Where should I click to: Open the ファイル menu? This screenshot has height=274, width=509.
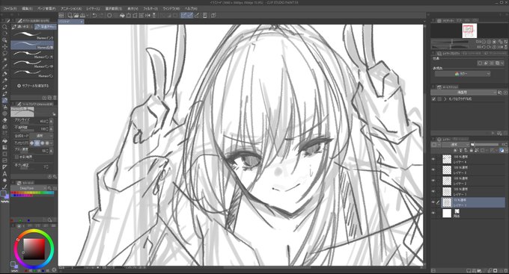pos(10,8)
